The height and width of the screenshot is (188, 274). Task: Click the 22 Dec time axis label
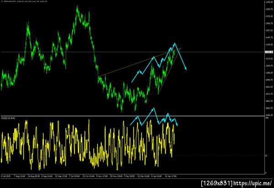pos(143,176)
